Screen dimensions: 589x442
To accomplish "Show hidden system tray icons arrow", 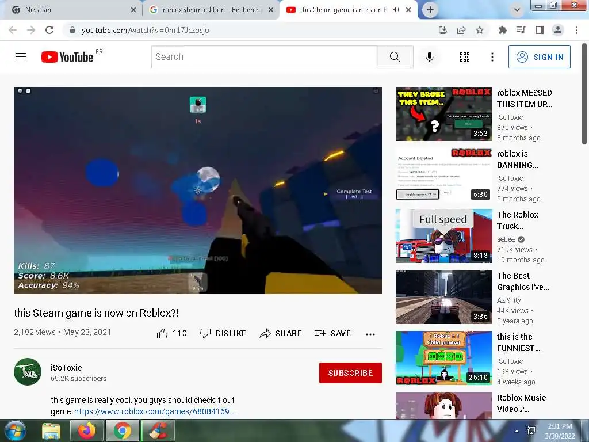I will (517, 431).
